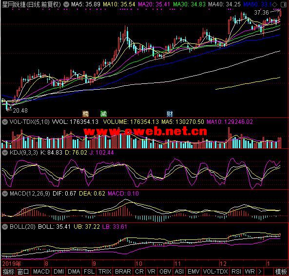Image resolution: width=289 pixels, height=276 pixels.
Task: Click the K: 84.83 value
Action: (51, 153)
